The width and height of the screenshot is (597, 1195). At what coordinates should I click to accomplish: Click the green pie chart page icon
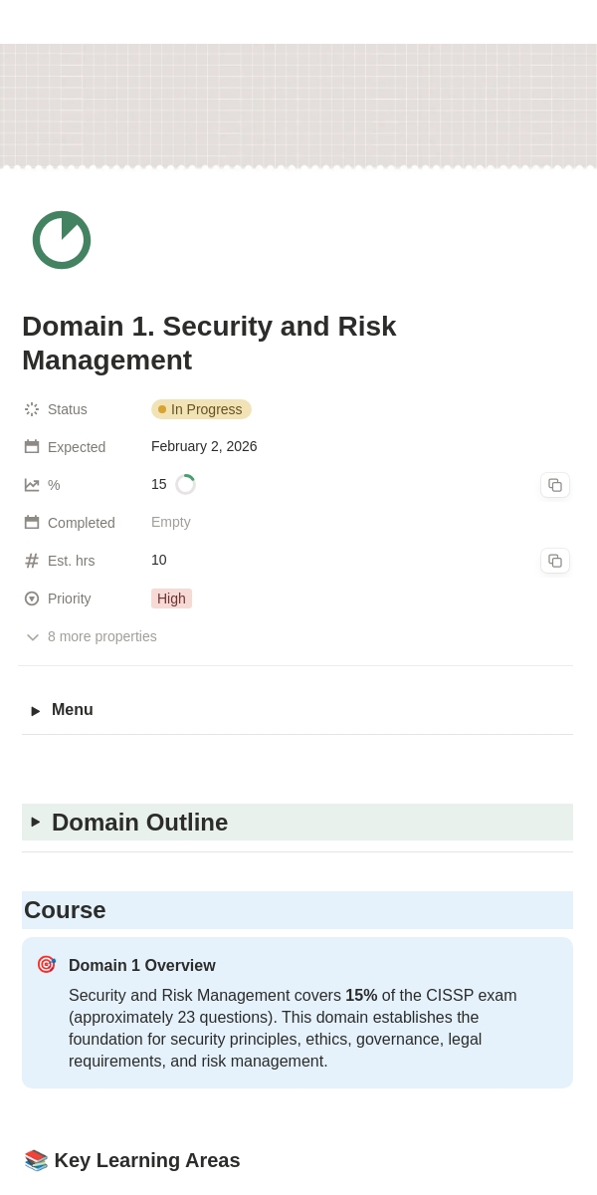(62, 240)
